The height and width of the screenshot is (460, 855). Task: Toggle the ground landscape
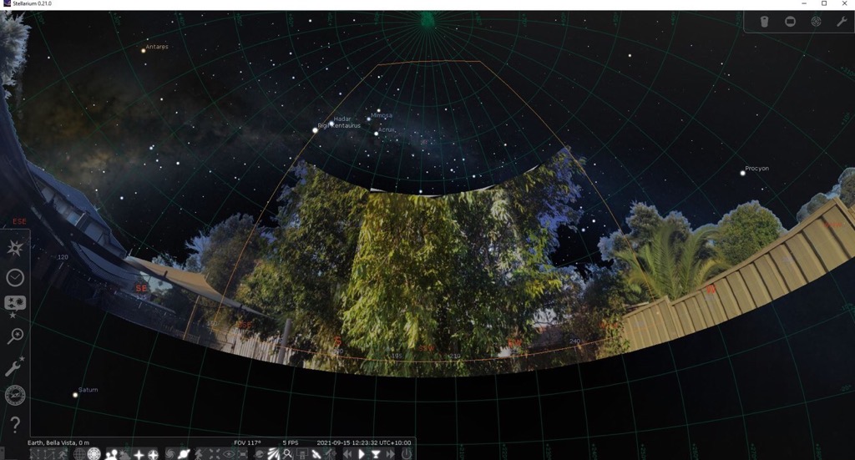(x=111, y=453)
